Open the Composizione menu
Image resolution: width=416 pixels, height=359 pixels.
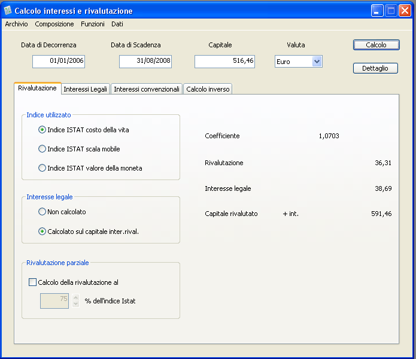(x=54, y=24)
